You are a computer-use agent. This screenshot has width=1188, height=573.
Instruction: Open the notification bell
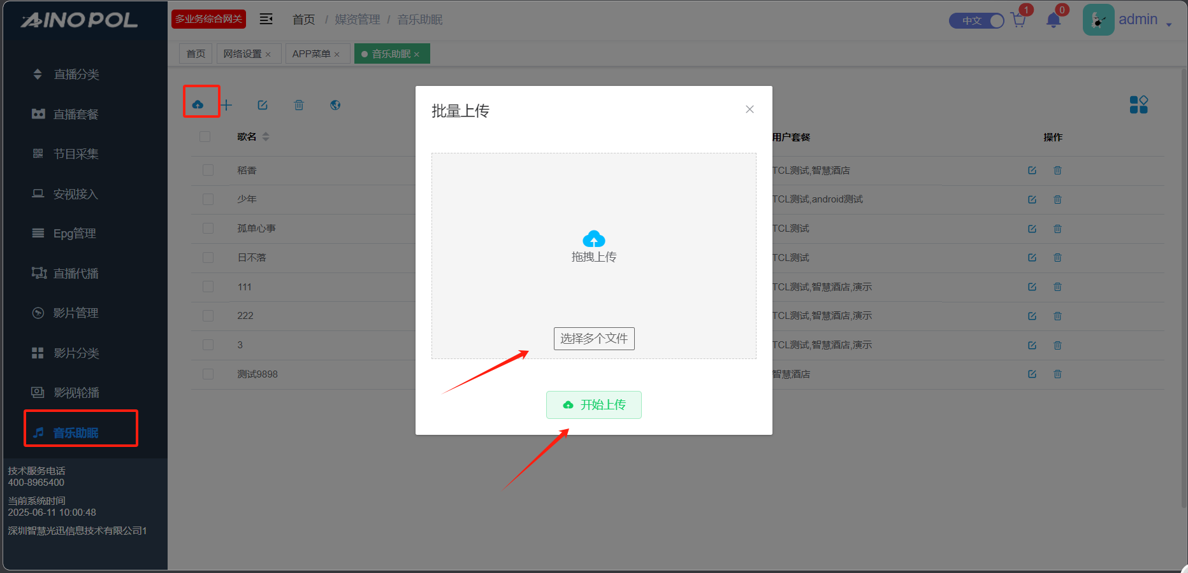coord(1054,20)
